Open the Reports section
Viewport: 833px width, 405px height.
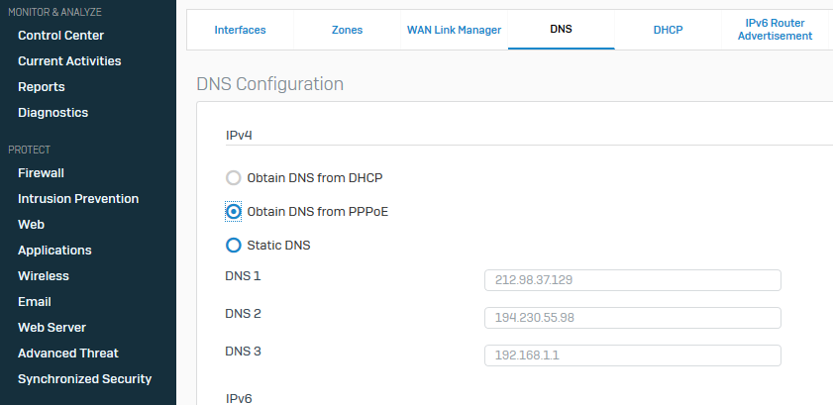pyautogui.click(x=42, y=87)
